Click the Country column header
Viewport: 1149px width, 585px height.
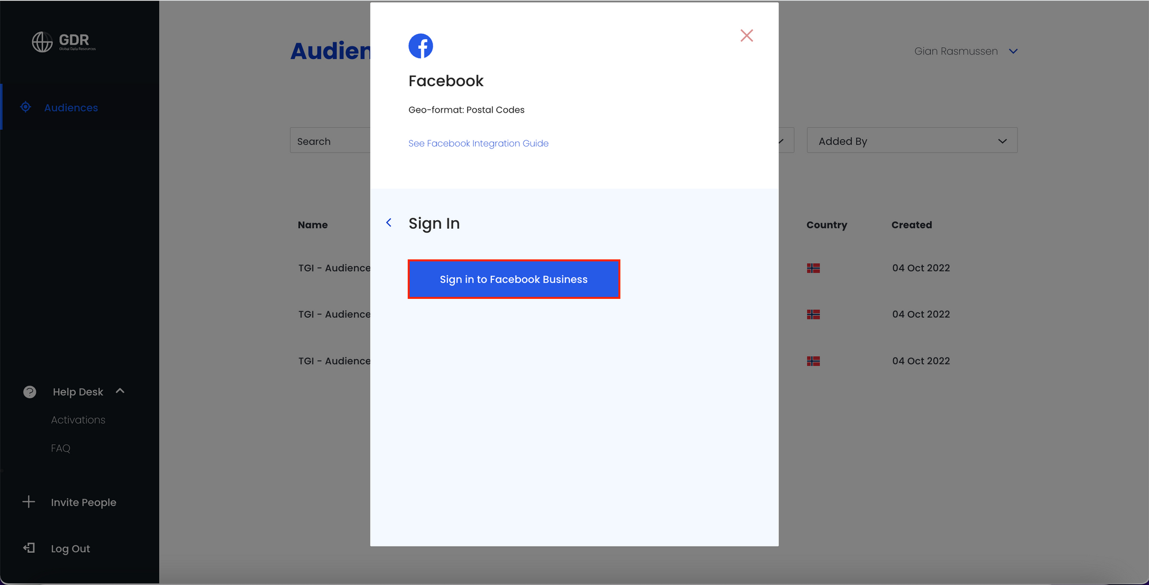826,225
